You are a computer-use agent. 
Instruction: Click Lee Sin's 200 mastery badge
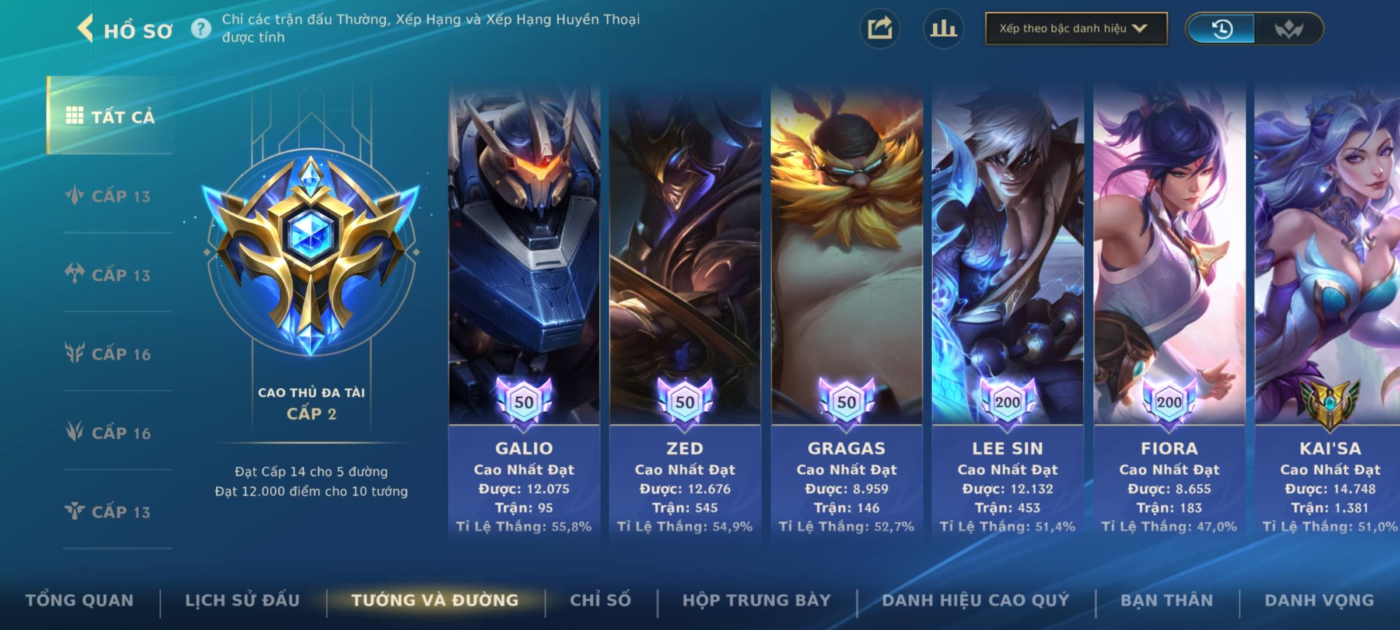click(1007, 402)
